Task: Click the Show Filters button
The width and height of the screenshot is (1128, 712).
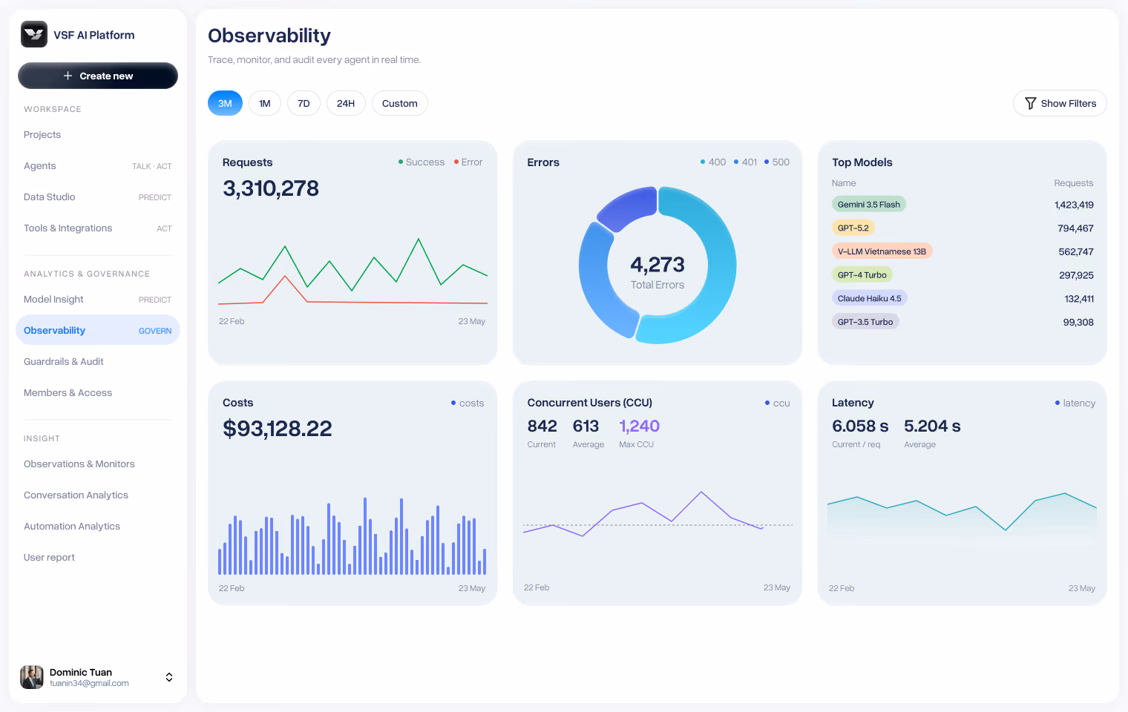Action: 1060,103
